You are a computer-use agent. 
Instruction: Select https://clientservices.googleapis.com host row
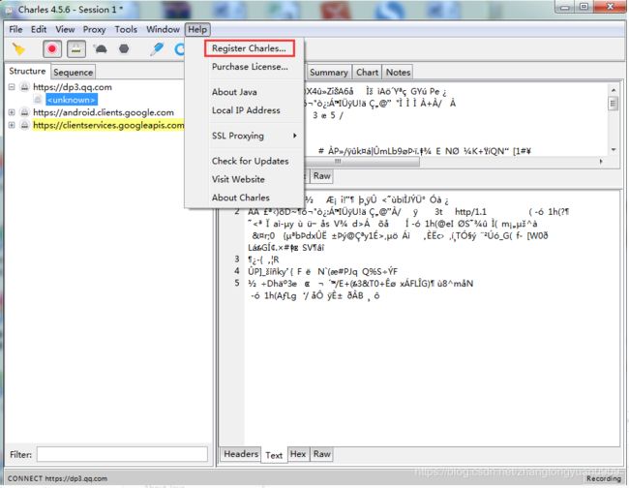point(108,125)
